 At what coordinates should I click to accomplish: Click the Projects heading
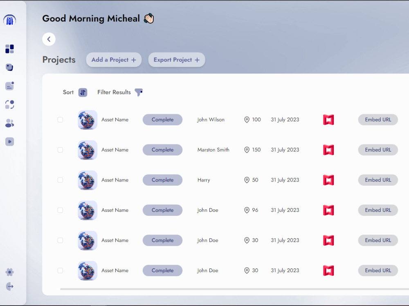(59, 60)
